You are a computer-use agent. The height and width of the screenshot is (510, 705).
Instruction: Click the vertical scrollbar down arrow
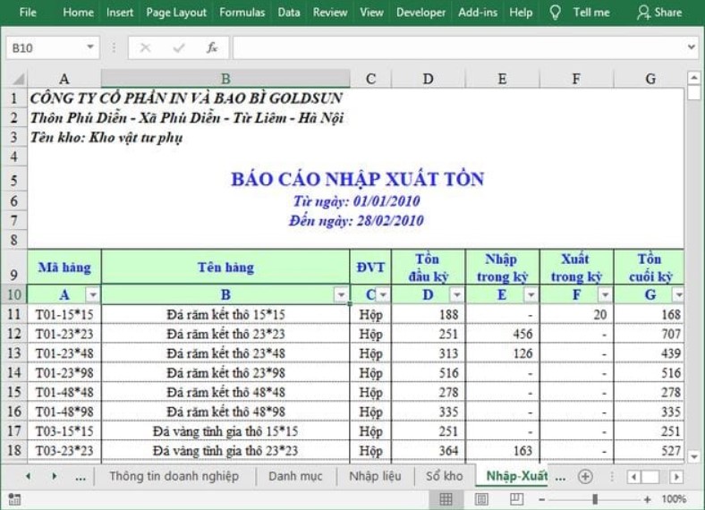(694, 456)
